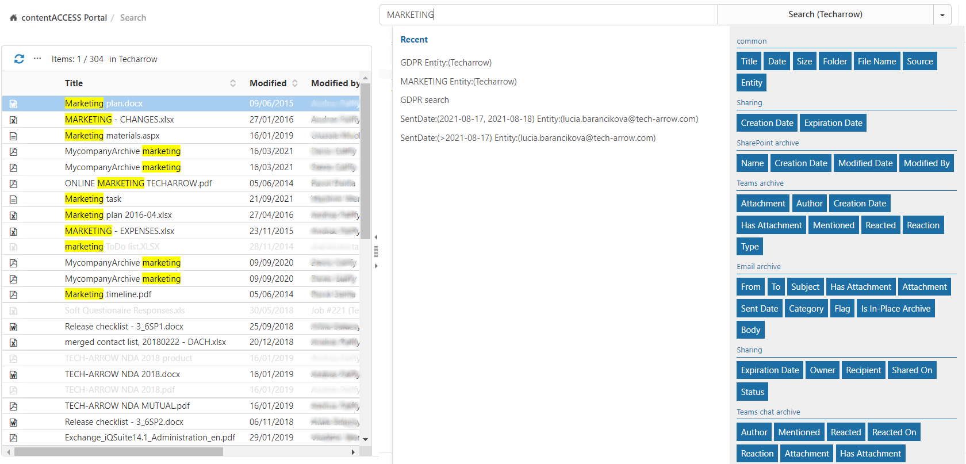Select the Marketing timeline.pdf row

[181, 294]
